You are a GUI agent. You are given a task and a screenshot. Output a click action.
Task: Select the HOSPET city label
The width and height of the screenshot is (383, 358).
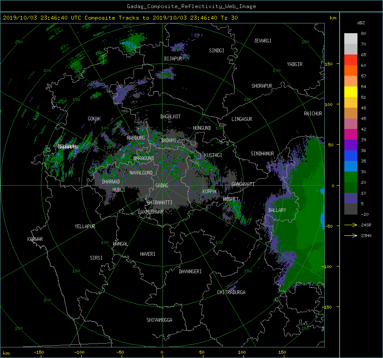pyautogui.click(x=231, y=199)
